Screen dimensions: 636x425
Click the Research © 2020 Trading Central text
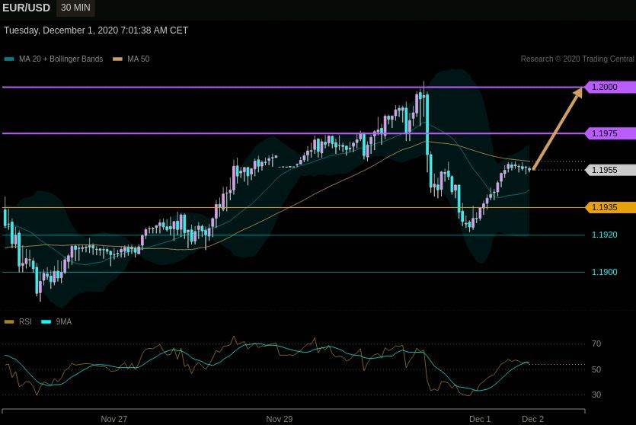(x=577, y=59)
